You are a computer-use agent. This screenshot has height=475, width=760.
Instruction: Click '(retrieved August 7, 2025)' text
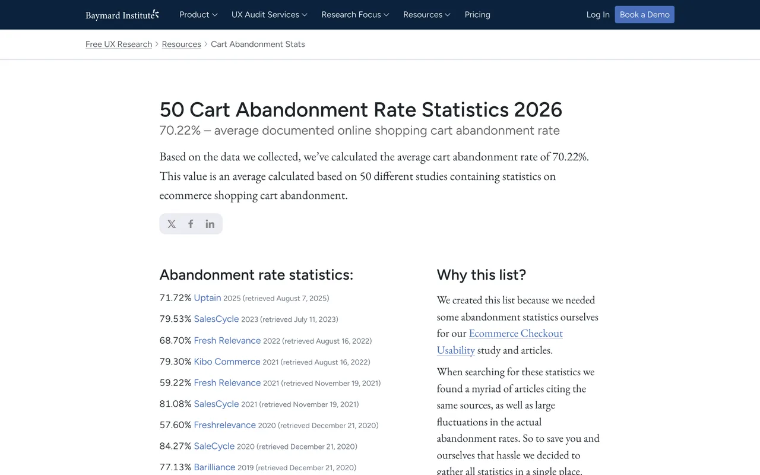pos(286,298)
